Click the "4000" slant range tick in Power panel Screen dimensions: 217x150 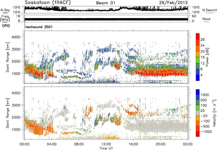[16, 37]
